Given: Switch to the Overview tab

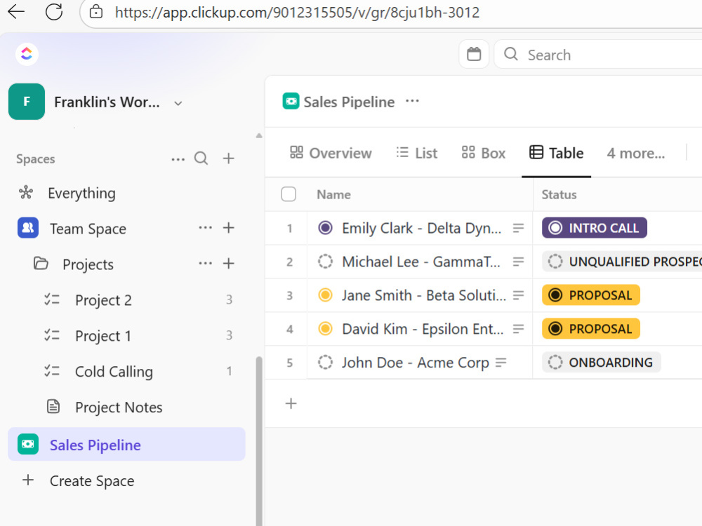Looking at the screenshot, I should (331, 153).
